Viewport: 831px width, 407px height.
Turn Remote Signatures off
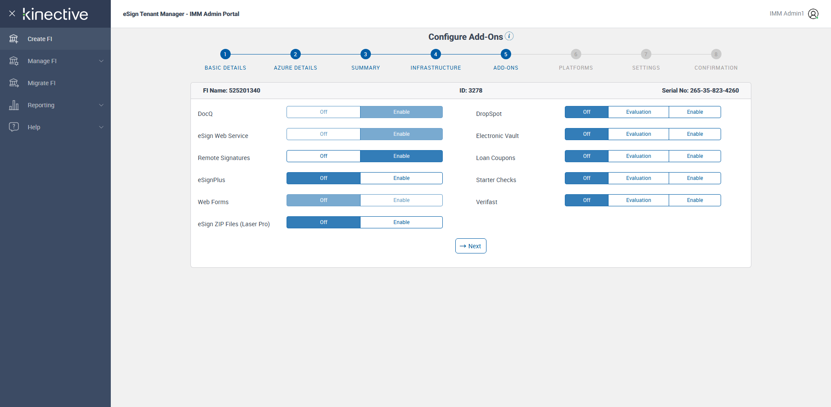coord(323,156)
